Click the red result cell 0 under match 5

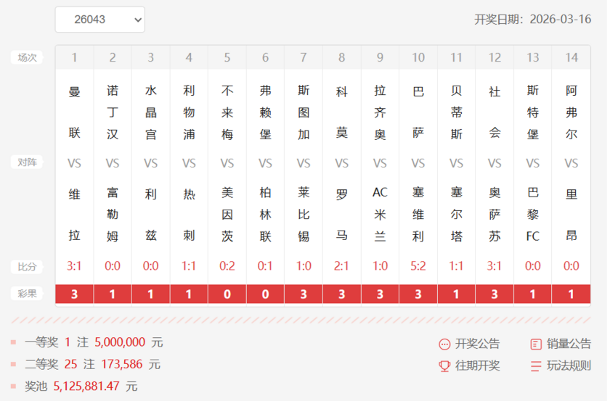point(227,294)
